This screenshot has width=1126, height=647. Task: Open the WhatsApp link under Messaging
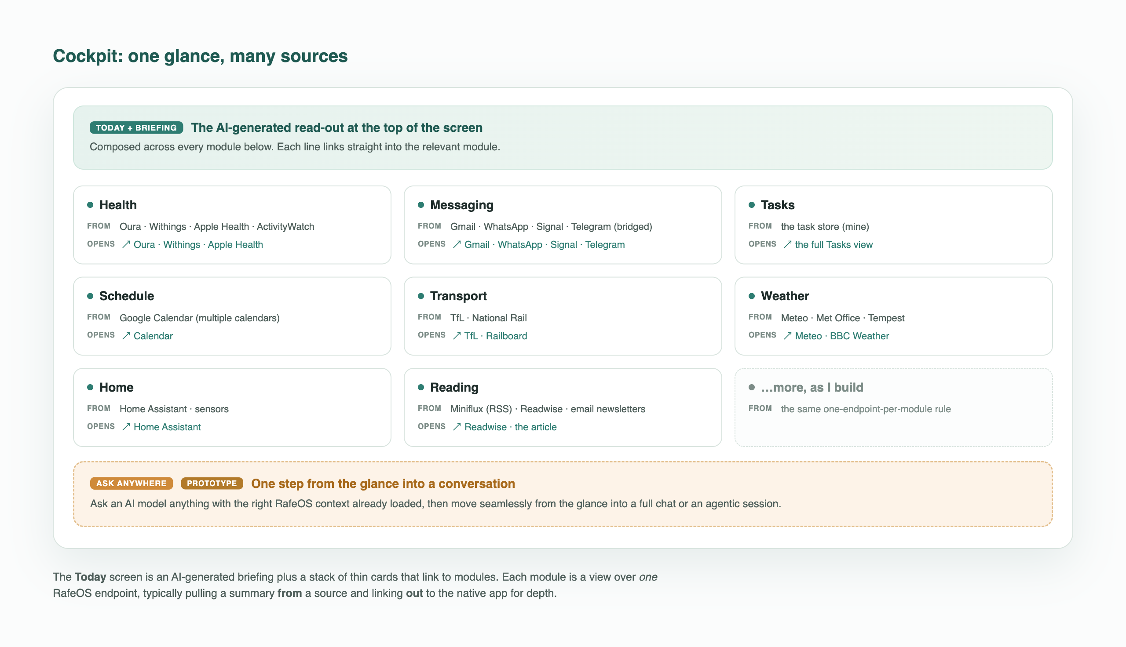(519, 244)
